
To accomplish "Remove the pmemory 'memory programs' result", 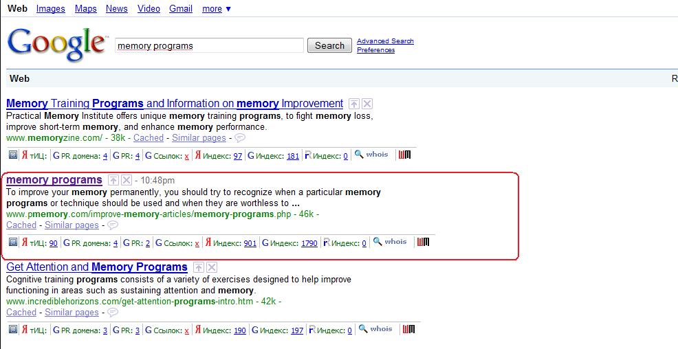I will tap(127, 180).
